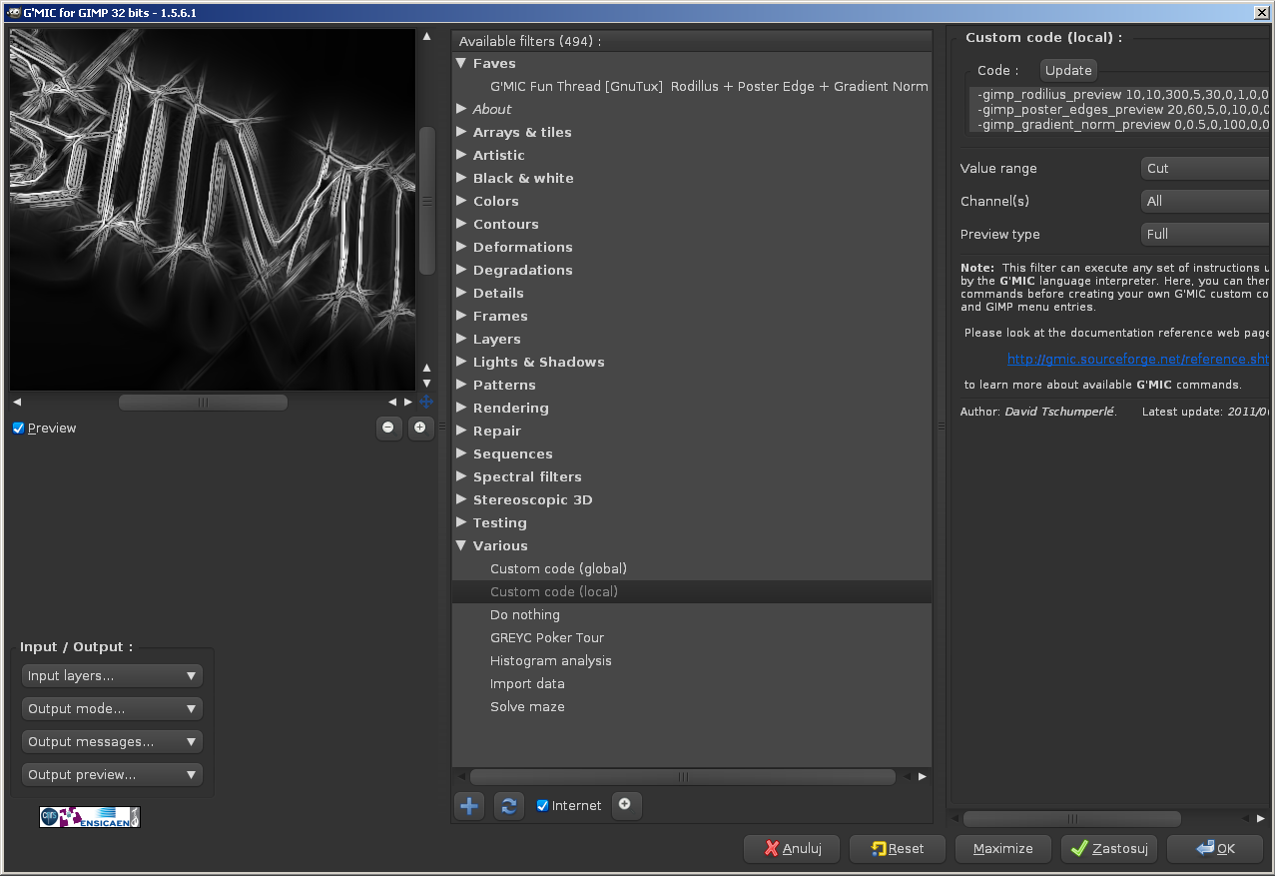1275x876 pixels.
Task: Expand the Stereoscopic 3D category
Action: (x=461, y=499)
